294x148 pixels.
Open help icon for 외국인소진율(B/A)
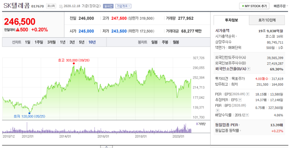click(248, 69)
